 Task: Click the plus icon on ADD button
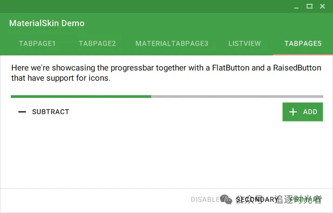coord(293,112)
